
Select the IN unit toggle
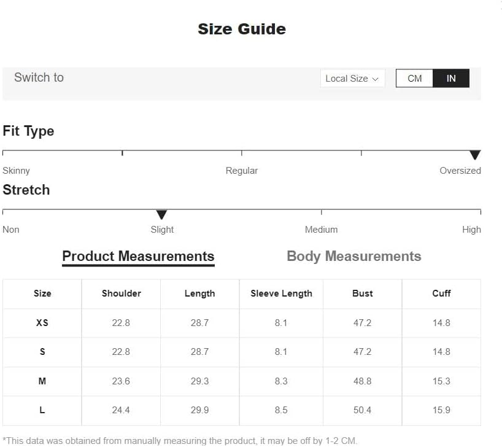click(451, 78)
